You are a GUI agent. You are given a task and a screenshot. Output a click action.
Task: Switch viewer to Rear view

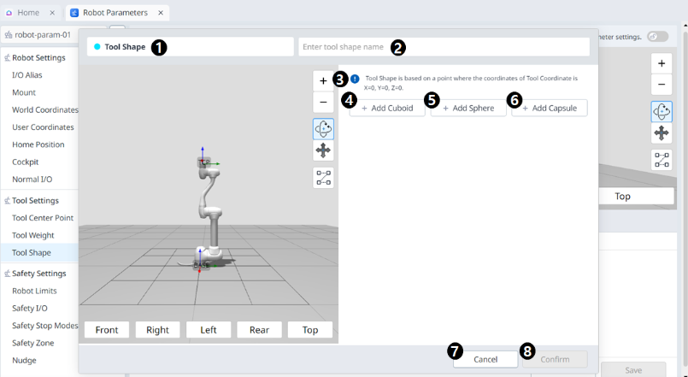coord(259,330)
